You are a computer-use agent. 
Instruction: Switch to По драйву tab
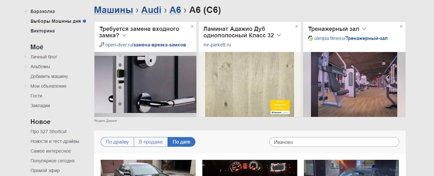(x=117, y=142)
